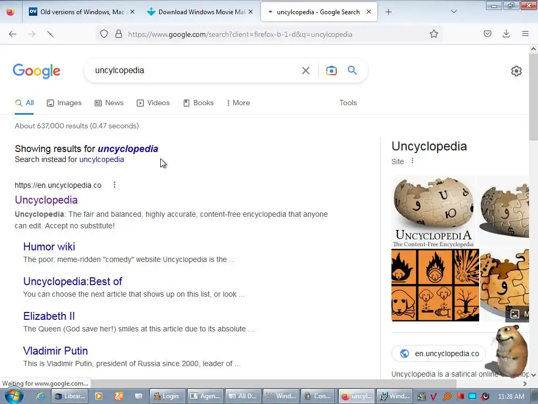
Task: Close the uncylcopedia Google Search tab
Action: coord(368,12)
